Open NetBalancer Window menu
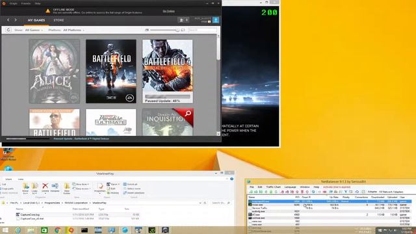This screenshot has height=234, width=416. coord(305,187)
